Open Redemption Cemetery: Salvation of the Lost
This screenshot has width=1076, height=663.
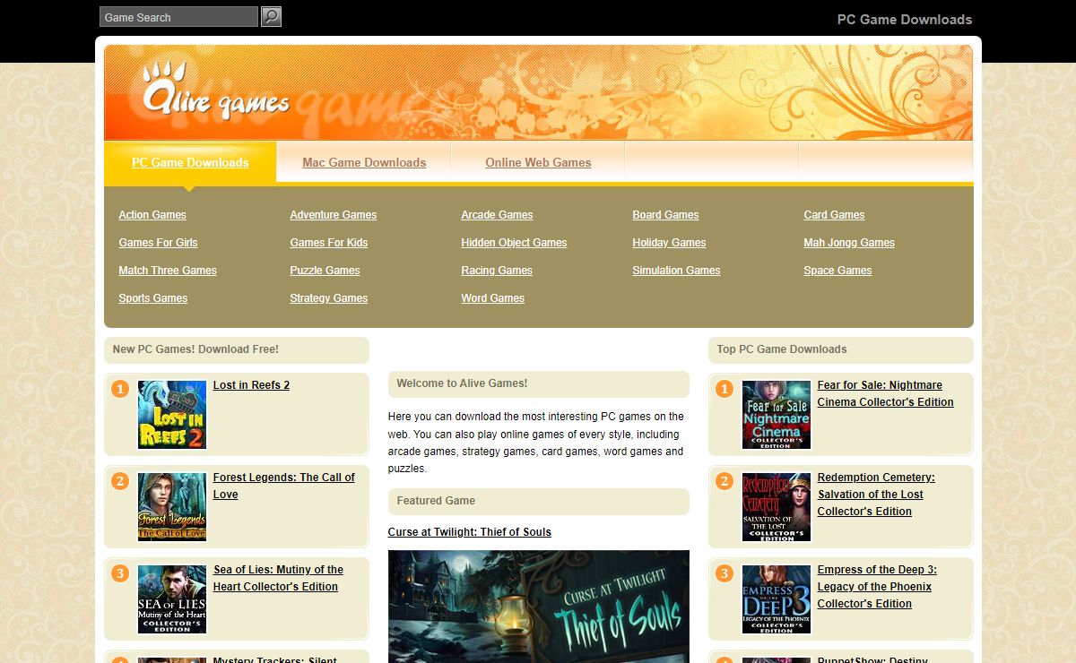pos(876,495)
